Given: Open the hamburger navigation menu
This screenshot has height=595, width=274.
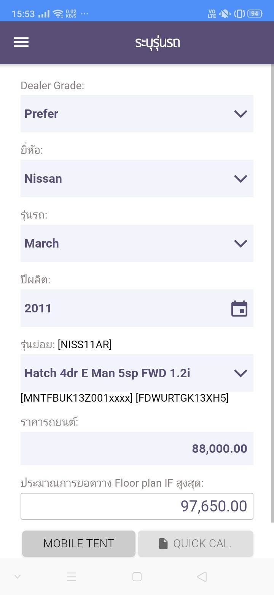Looking at the screenshot, I should pos(21,42).
